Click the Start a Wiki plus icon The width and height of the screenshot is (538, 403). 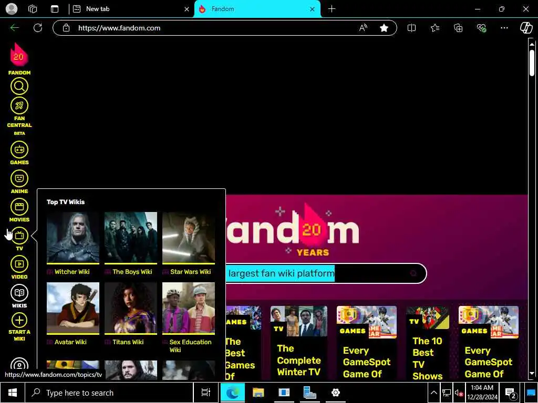(19, 321)
